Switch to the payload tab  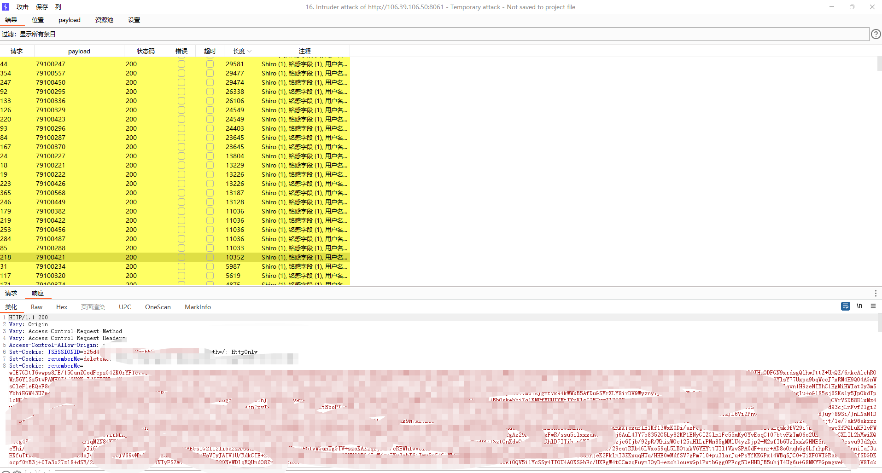(x=70, y=20)
